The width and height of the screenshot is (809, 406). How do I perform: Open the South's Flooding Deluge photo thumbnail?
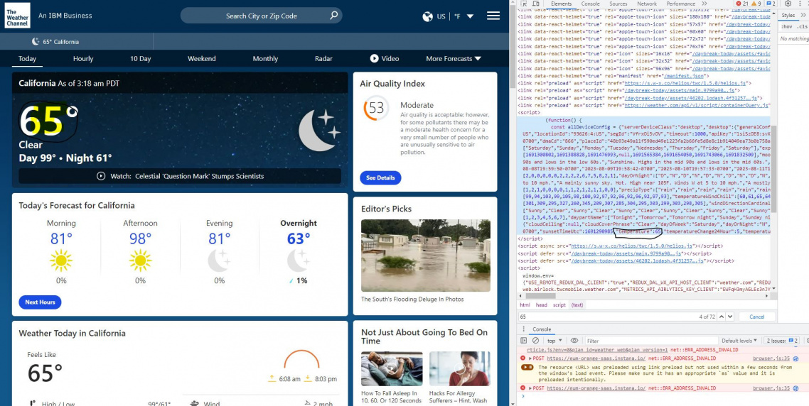pyautogui.click(x=424, y=256)
